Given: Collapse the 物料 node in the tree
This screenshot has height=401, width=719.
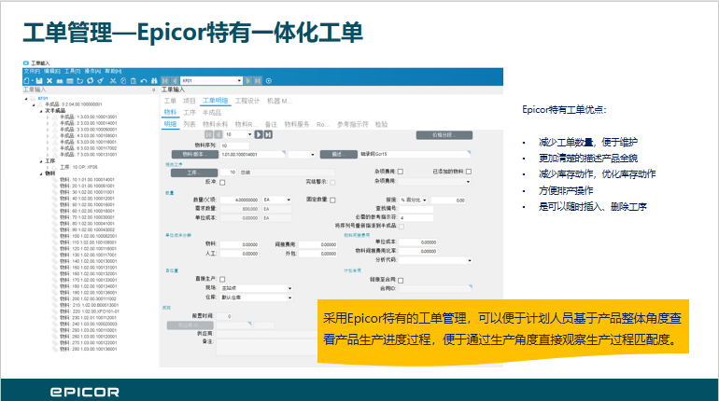Looking at the screenshot, I should (x=41, y=173).
